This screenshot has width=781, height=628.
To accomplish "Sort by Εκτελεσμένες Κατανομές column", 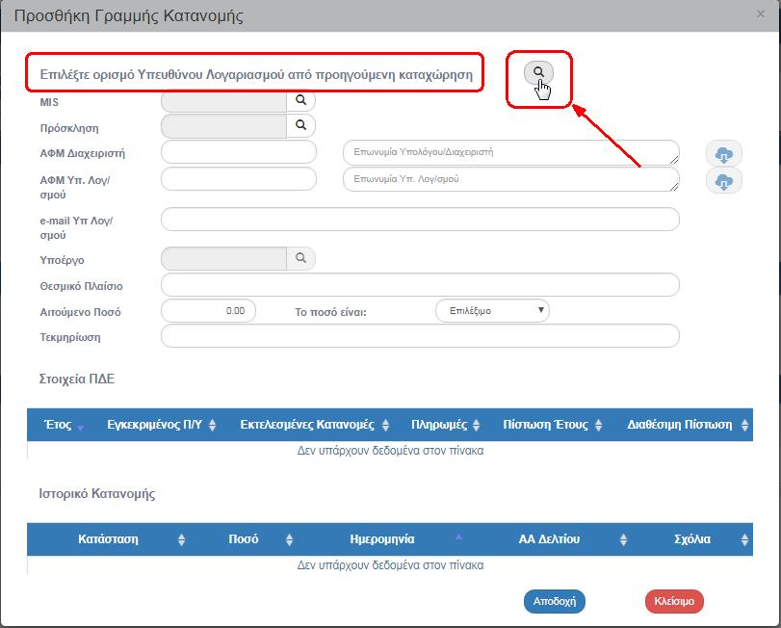I will pos(313,425).
